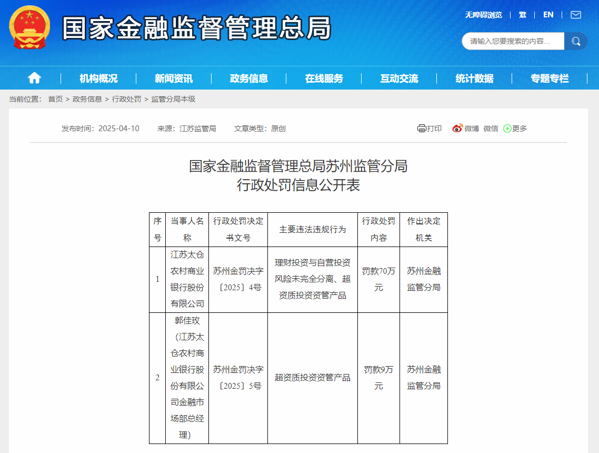
Task: Click the 行政处罚决定书文号 column header
Action: [x=238, y=229]
